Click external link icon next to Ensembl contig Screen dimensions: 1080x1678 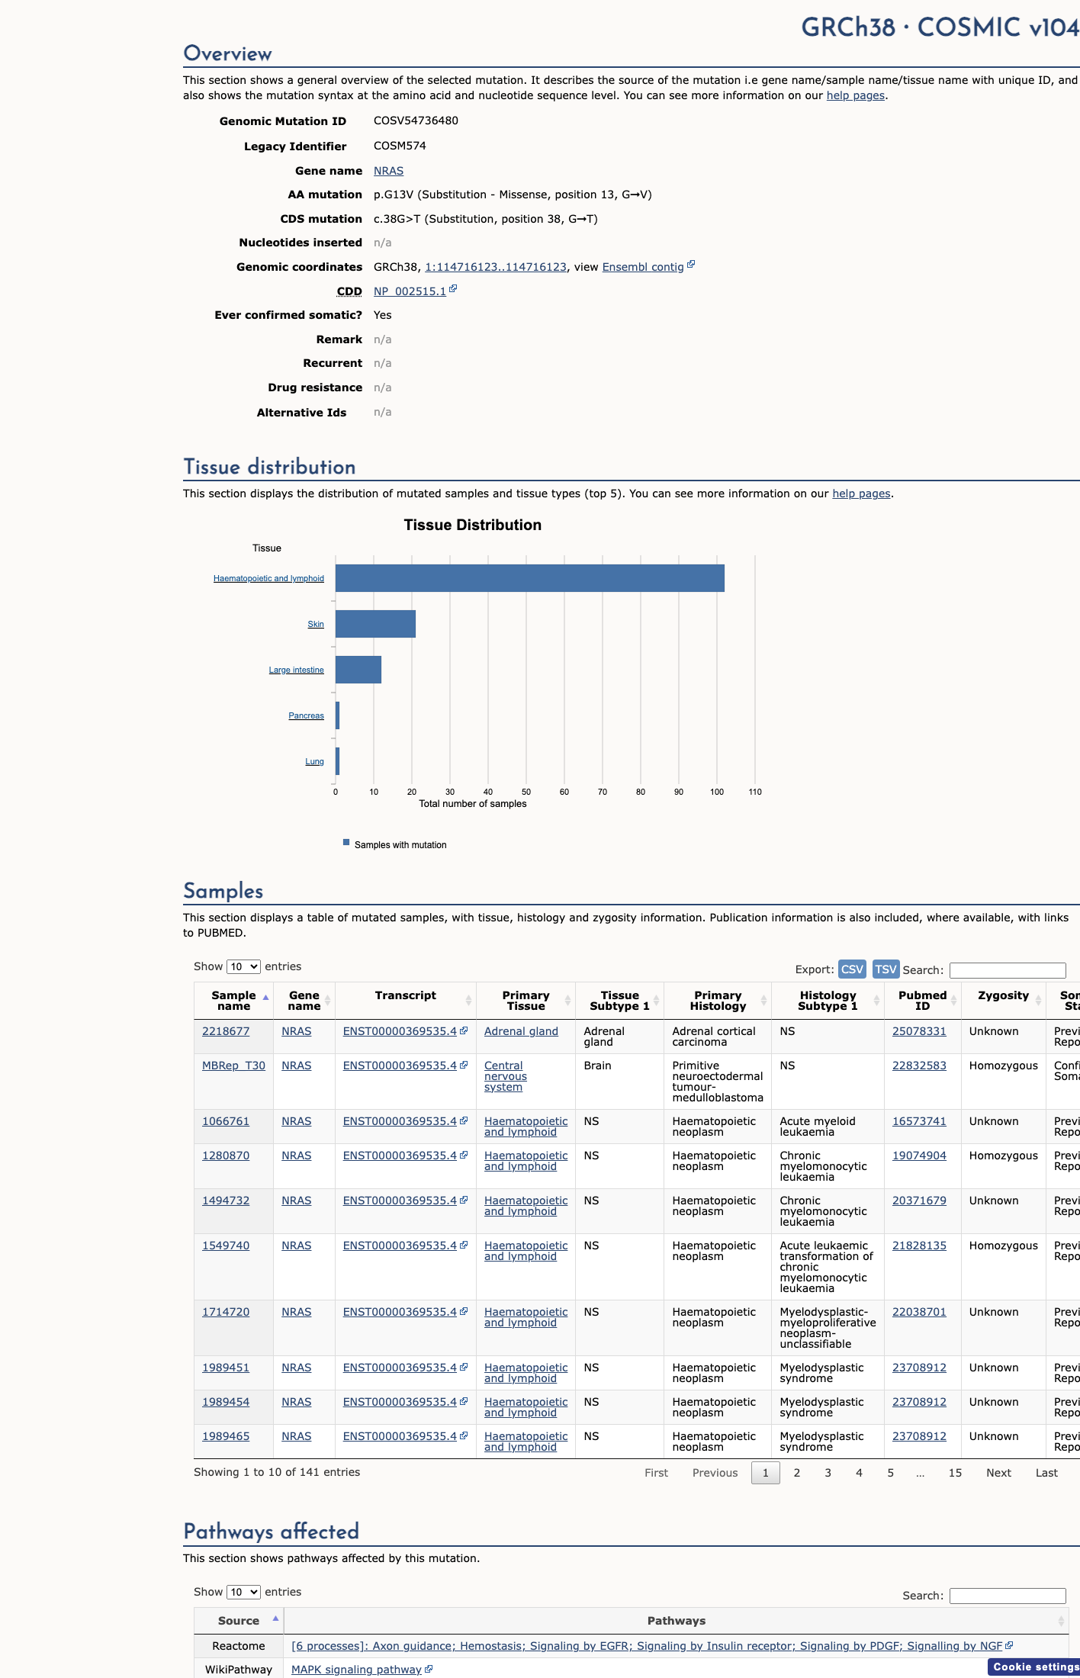coord(691,264)
